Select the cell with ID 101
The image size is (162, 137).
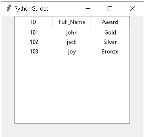(x=34, y=33)
